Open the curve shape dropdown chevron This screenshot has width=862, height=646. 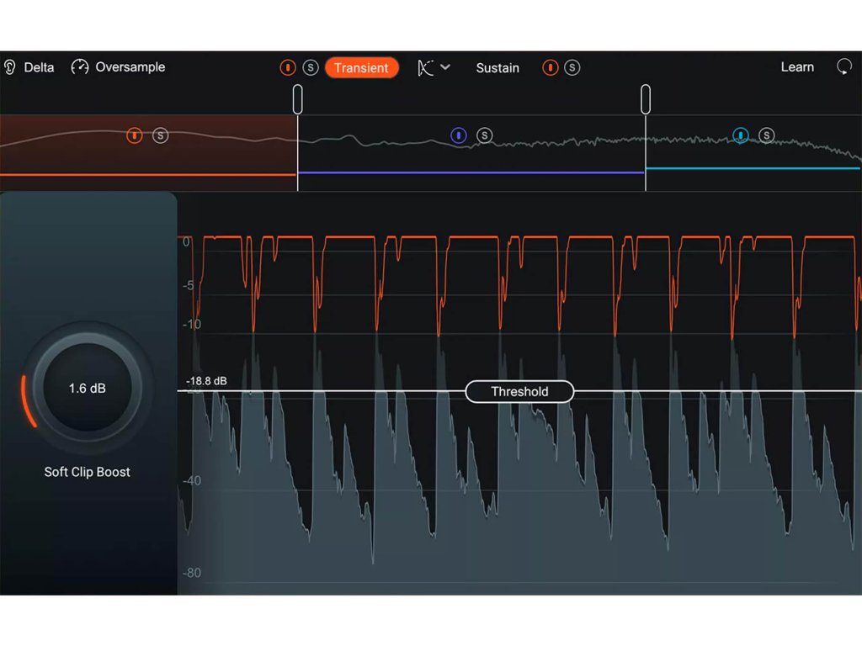click(445, 67)
